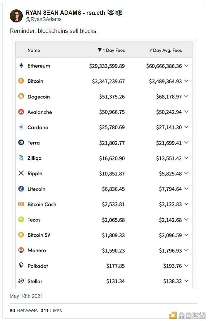Image resolution: width=208 pixels, height=321 pixels.
Task: Click the Ethereum diamond logo icon
Action: (x=21, y=65)
